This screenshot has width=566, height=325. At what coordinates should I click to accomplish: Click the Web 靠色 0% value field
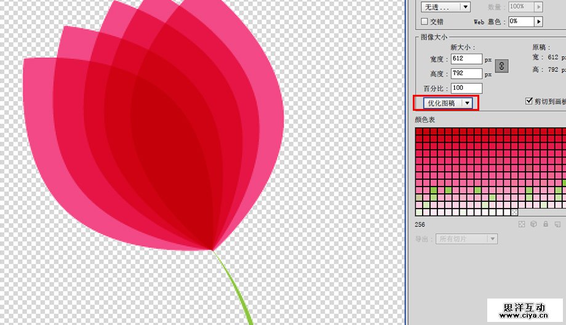click(x=520, y=22)
